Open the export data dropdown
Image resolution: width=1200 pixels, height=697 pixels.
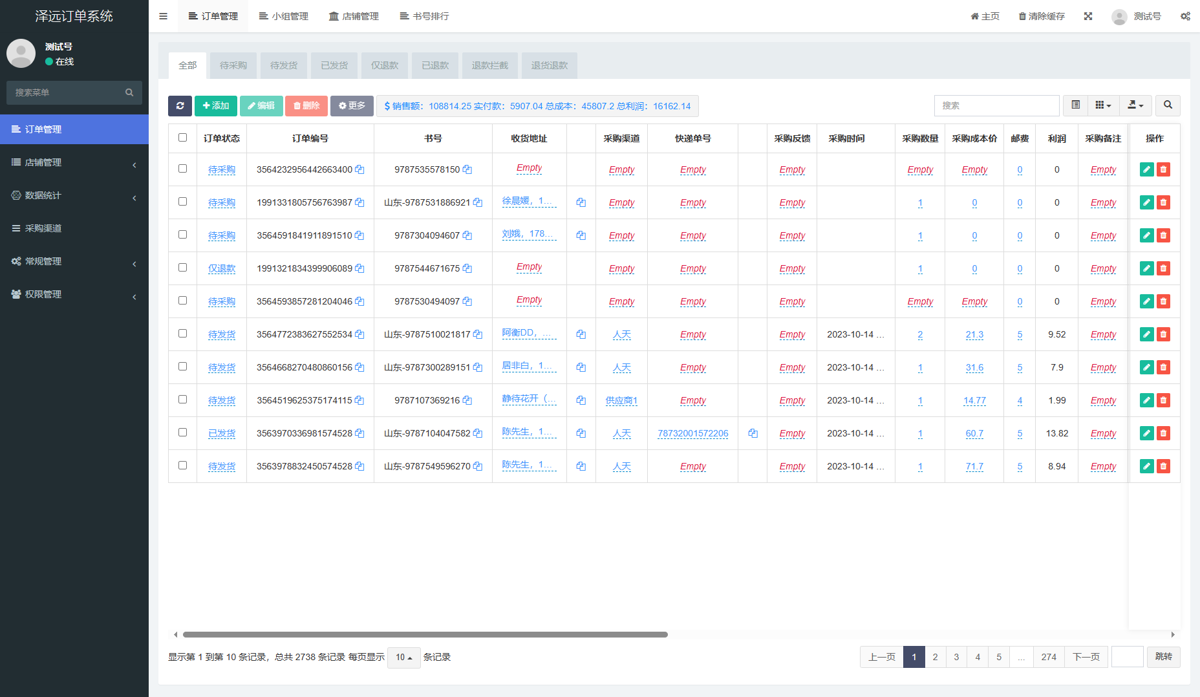pos(1135,105)
